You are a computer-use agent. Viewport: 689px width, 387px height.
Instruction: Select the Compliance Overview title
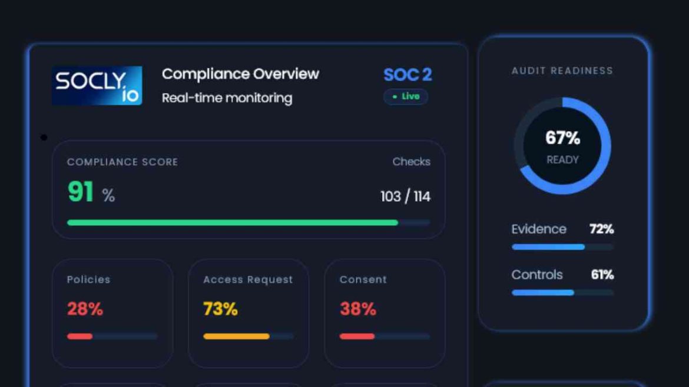point(240,74)
